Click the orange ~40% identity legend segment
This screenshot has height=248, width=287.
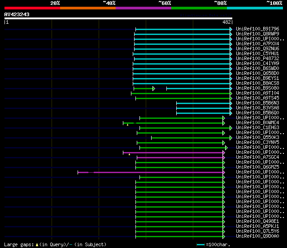88,8
